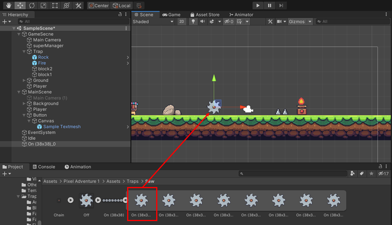The image size is (392, 225).
Task: Open the Hierarchy create plus dropdown
Action: [x=7, y=22]
